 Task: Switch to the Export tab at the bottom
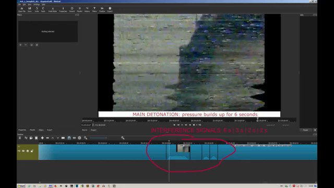click(50, 130)
